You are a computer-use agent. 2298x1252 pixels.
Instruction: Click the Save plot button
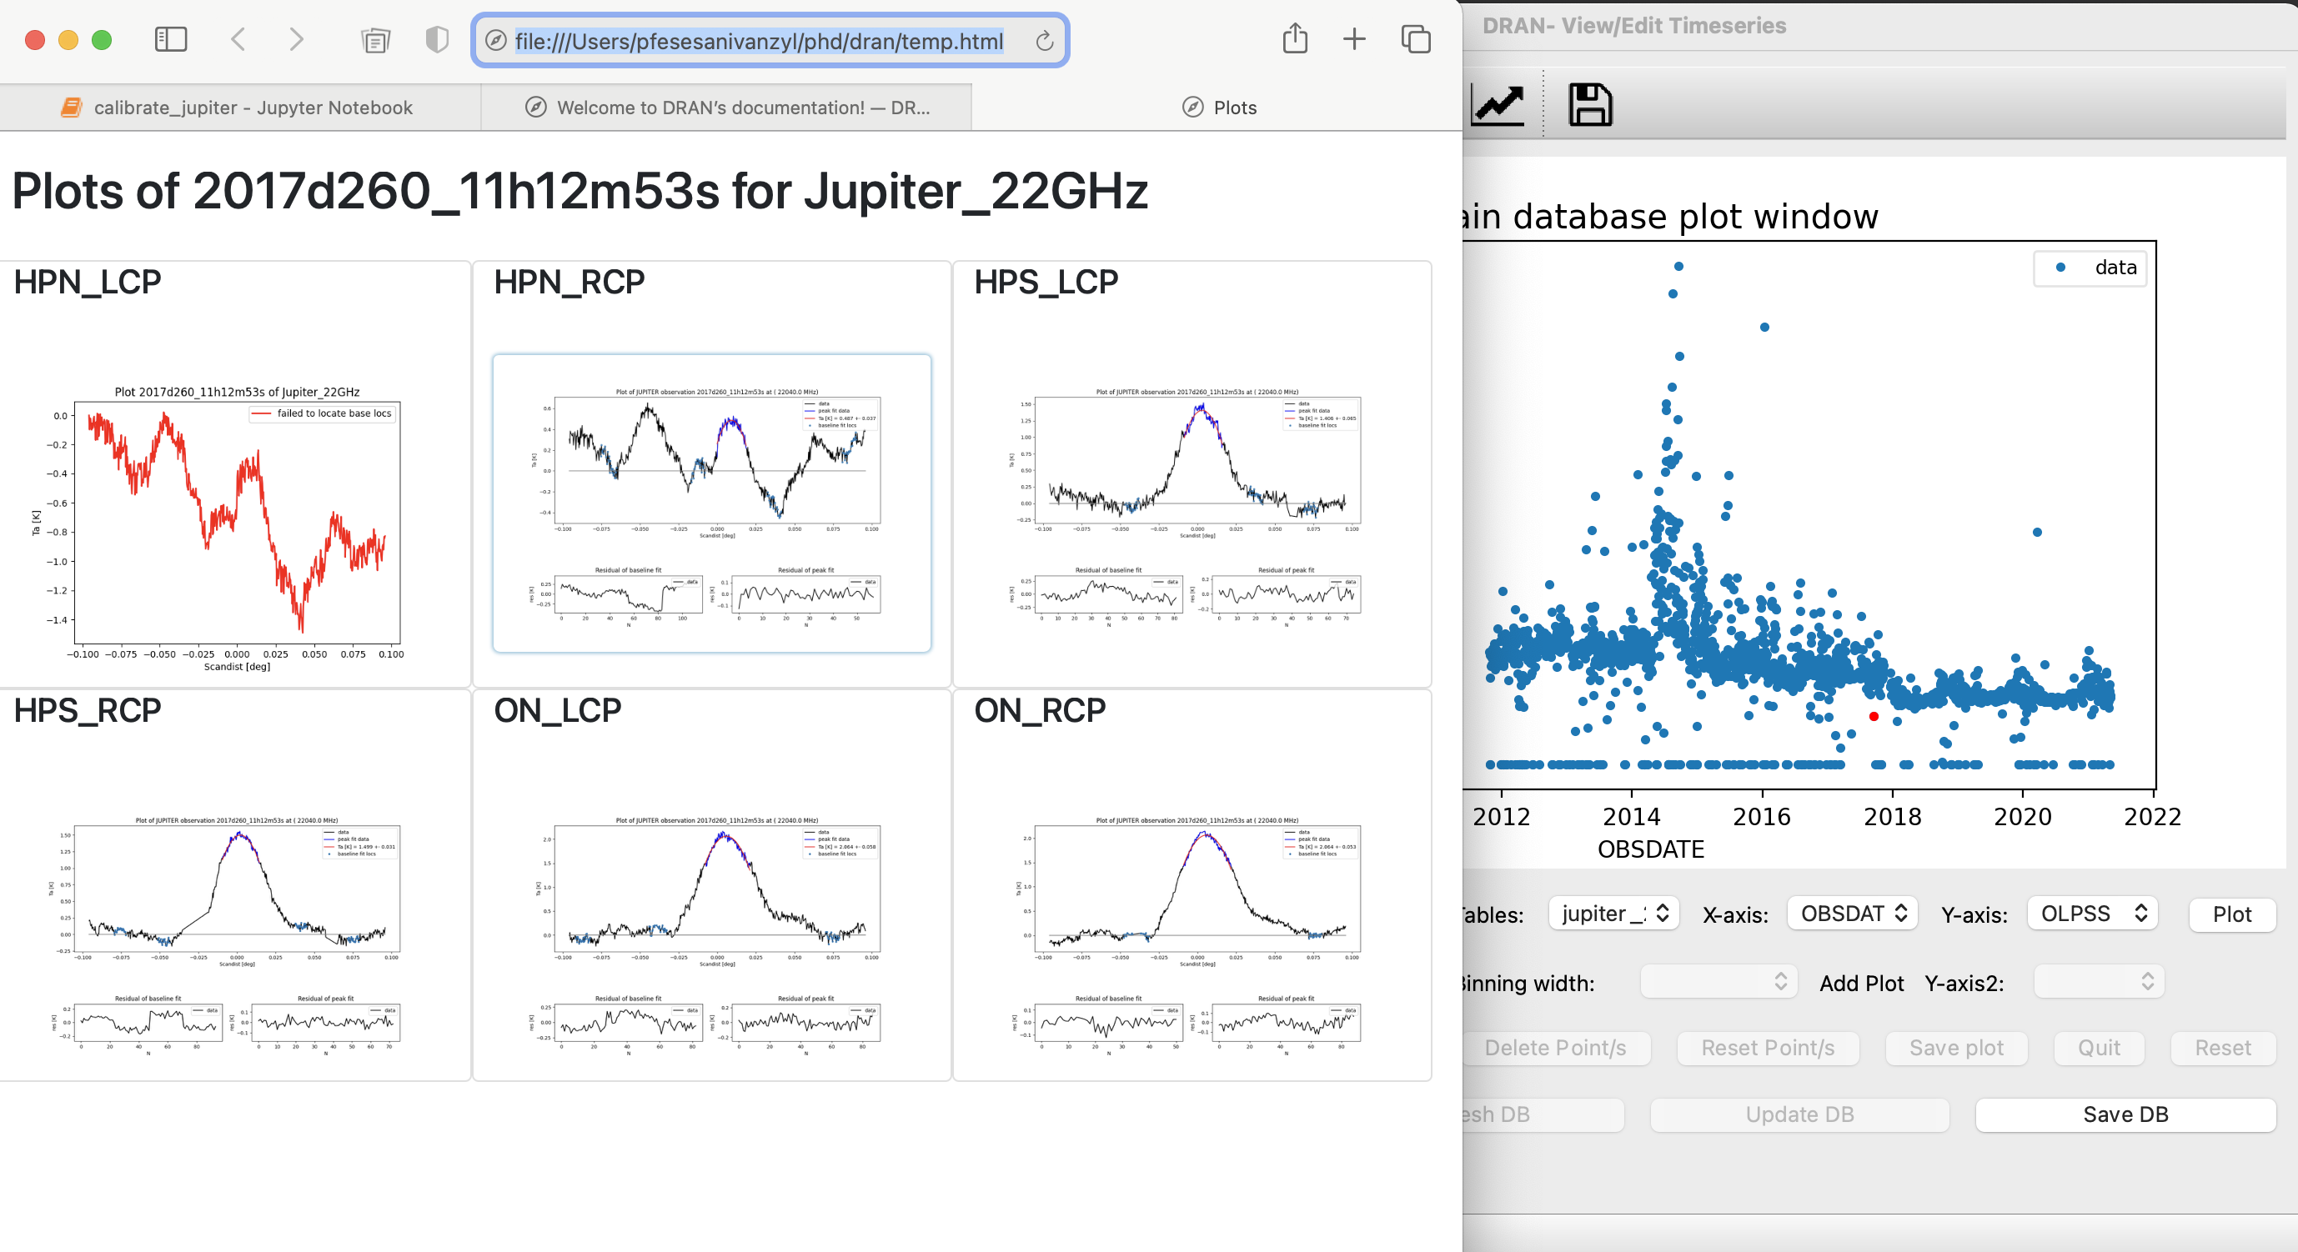(1955, 1049)
